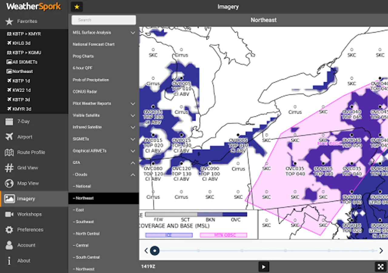The height and width of the screenshot is (273, 388).
Task: Click the timeline slider handle
Action: click(x=155, y=251)
